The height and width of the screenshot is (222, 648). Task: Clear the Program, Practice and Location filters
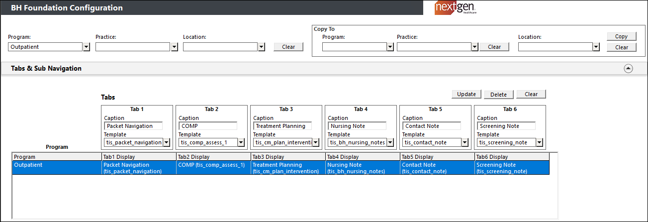pos(288,47)
